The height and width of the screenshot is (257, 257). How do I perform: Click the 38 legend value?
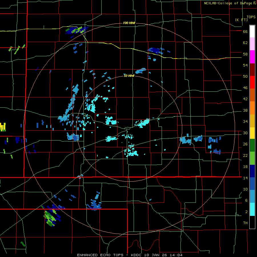point(245,110)
